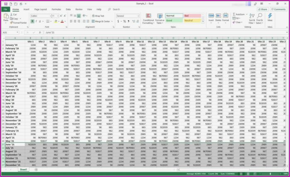
Task: Decrease decimal places
Action: click(x=138, y=22)
